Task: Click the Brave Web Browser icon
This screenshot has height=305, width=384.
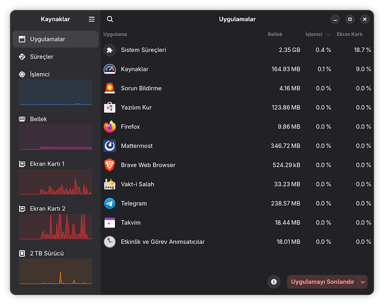Action: pos(109,165)
